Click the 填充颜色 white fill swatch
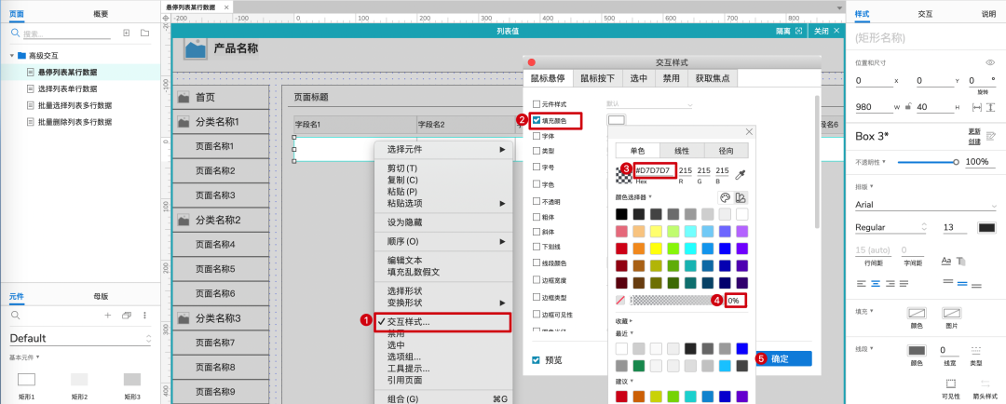 click(x=616, y=120)
